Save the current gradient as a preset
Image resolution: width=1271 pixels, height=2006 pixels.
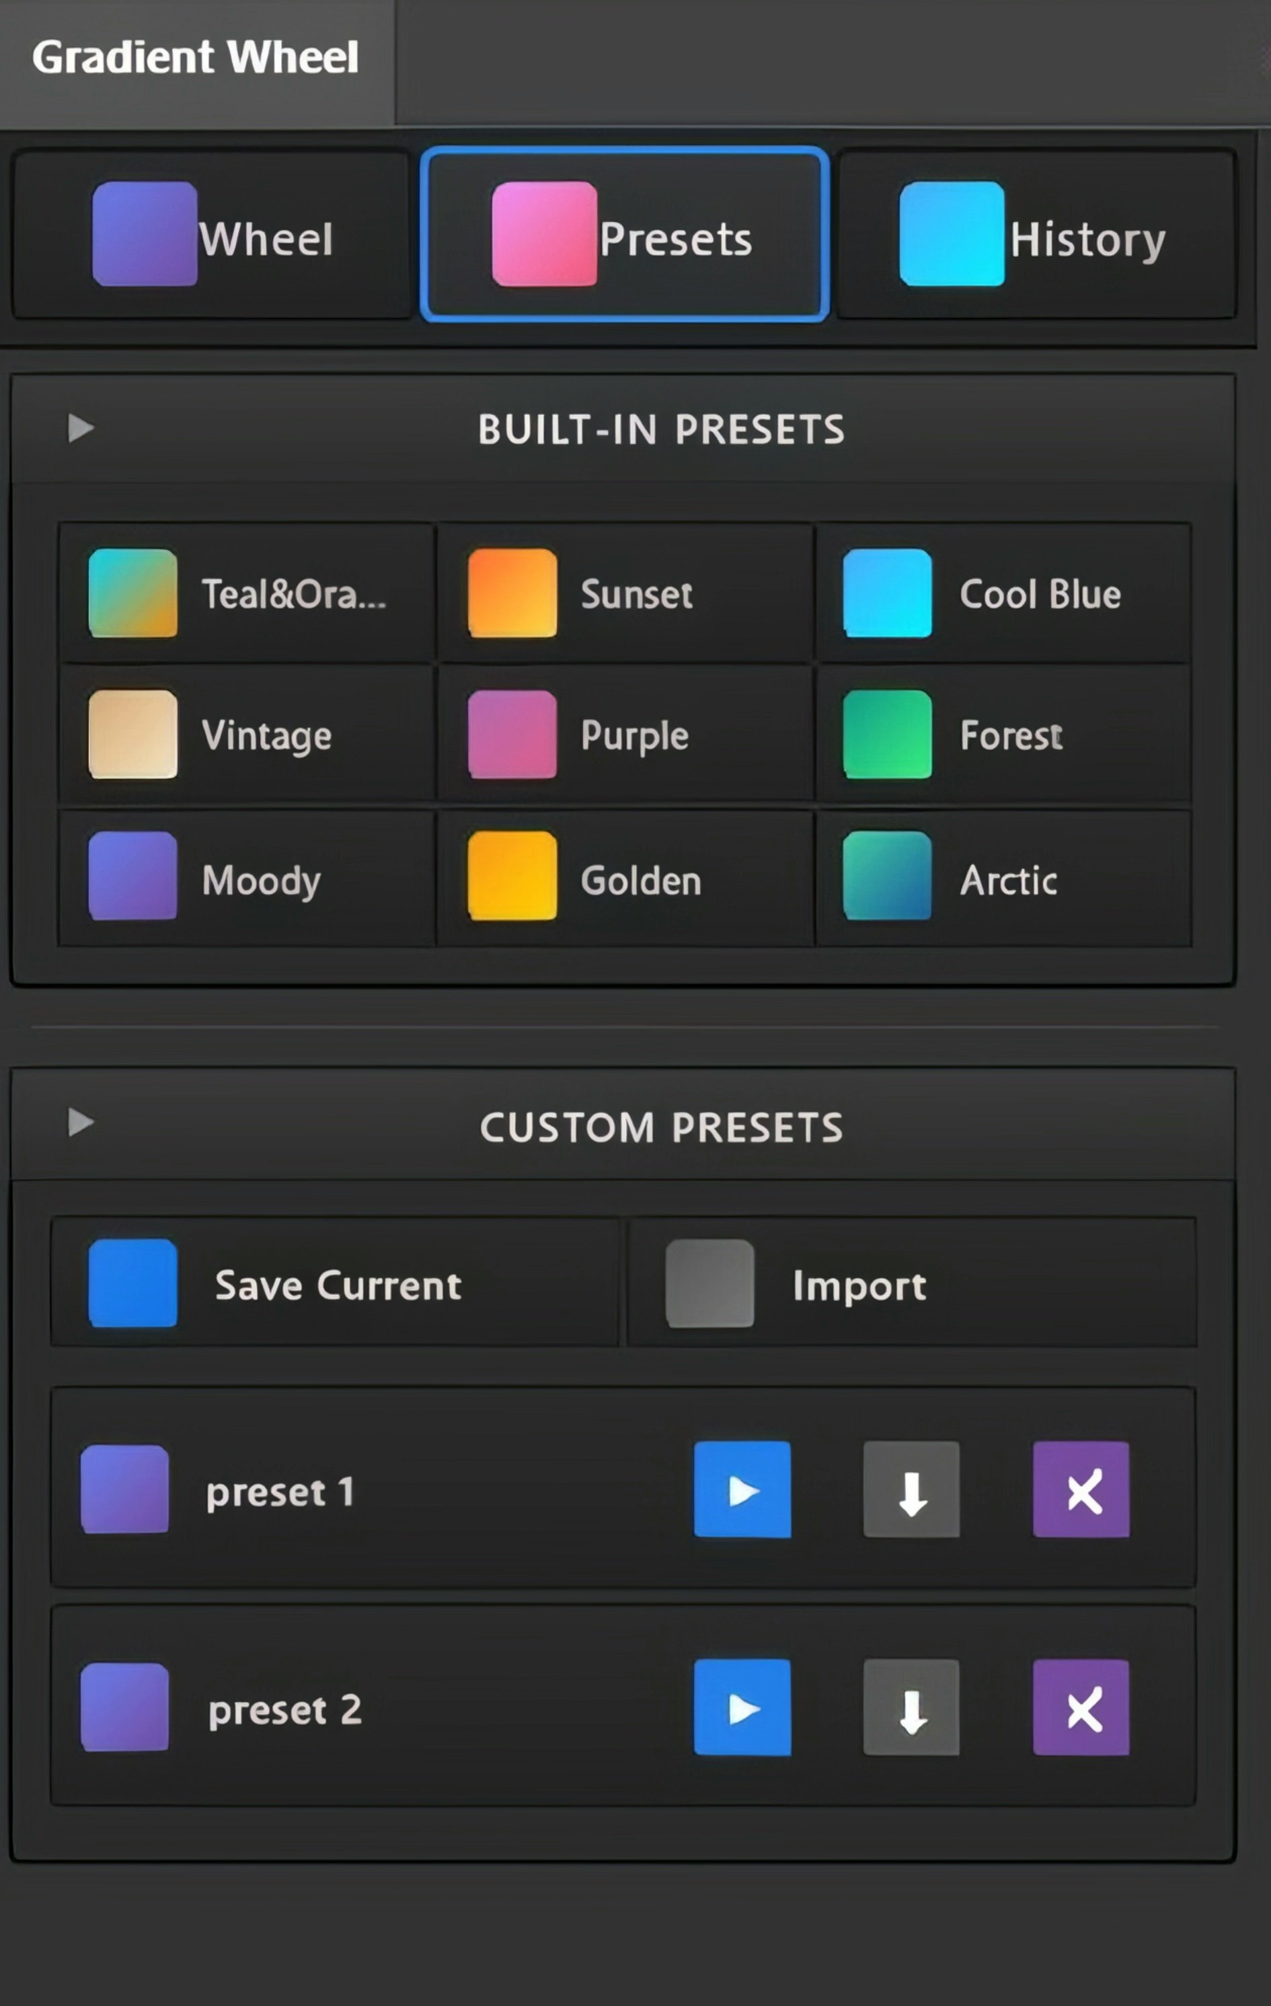333,1284
